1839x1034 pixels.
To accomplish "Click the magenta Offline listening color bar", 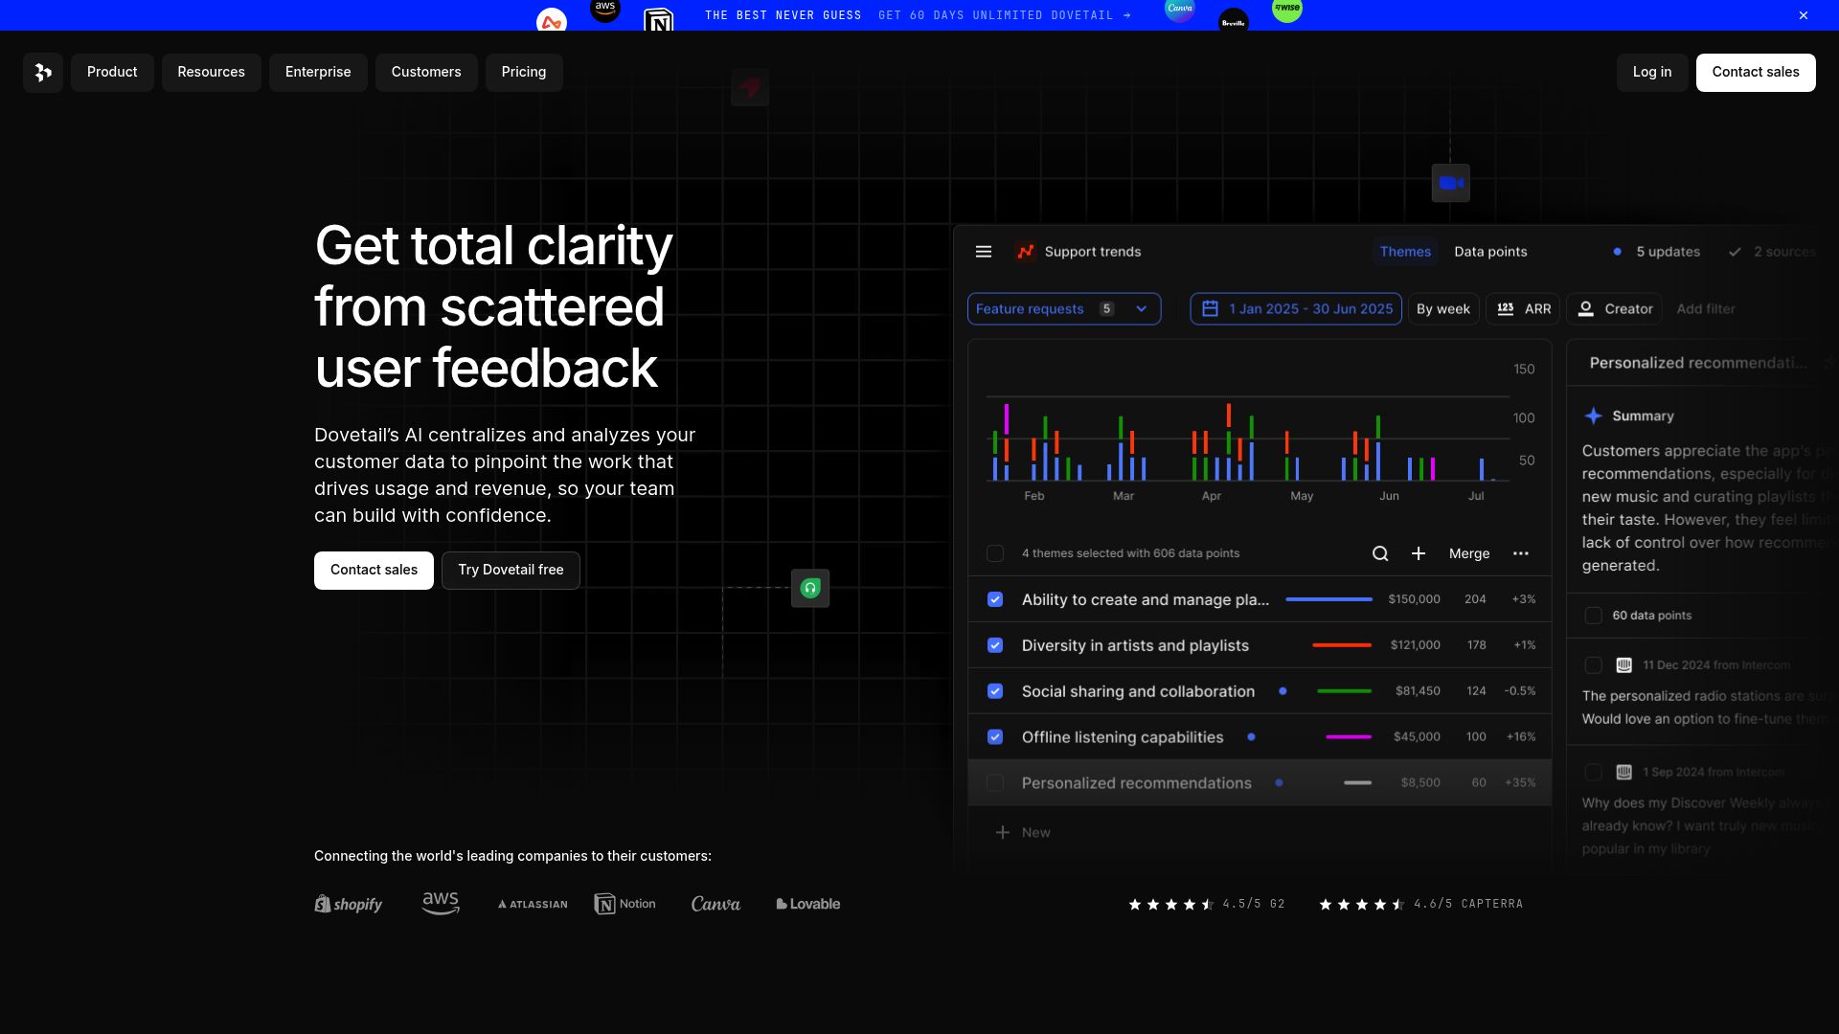I will pyautogui.click(x=1348, y=737).
